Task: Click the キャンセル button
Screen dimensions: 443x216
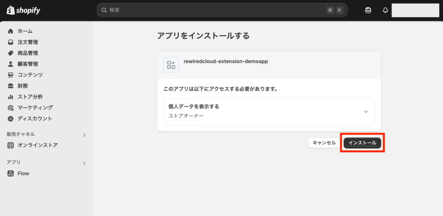Action: [324, 143]
